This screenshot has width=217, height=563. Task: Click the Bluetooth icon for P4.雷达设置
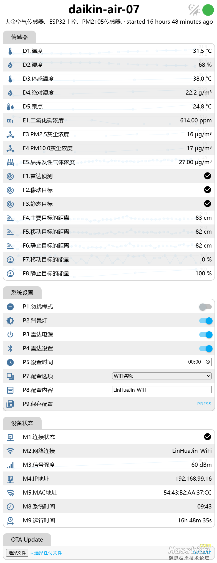[x=10, y=349]
